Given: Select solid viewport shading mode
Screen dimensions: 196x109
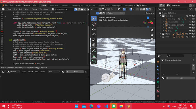Looking at the screenshot, I should (x=144, y=9).
